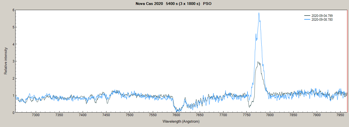Pick the 7800 wavelength tick label

(x=270, y=115)
